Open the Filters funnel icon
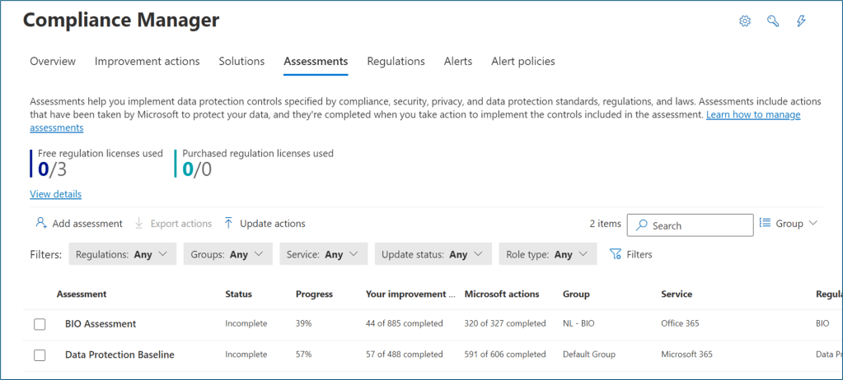The width and height of the screenshot is (843, 380). click(615, 254)
